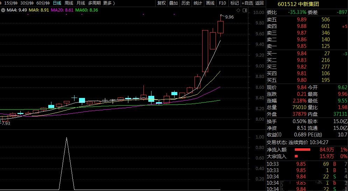Open the 画线 drawing tool

point(210,3)
